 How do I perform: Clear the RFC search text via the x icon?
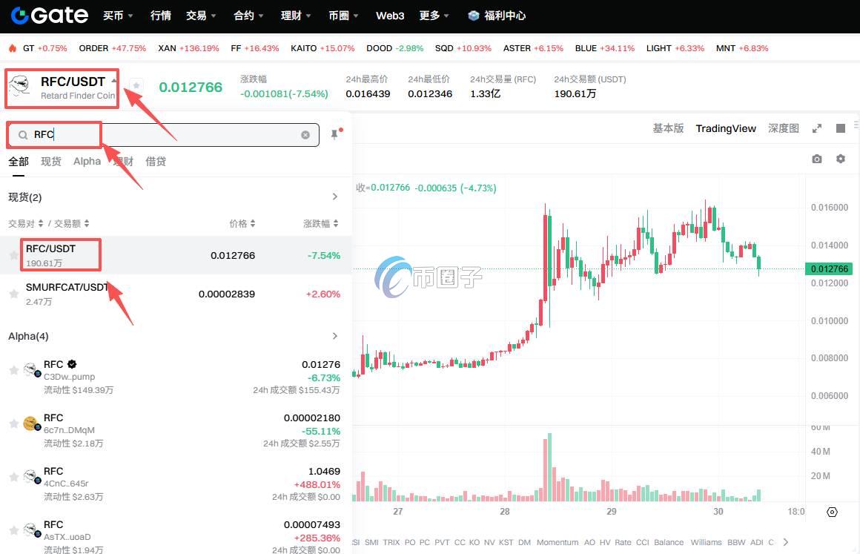tap(305, 134)
